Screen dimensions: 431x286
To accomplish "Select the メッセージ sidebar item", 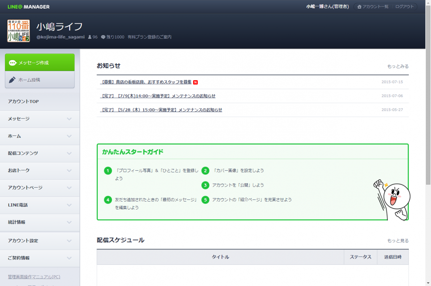I will (40, 119).
